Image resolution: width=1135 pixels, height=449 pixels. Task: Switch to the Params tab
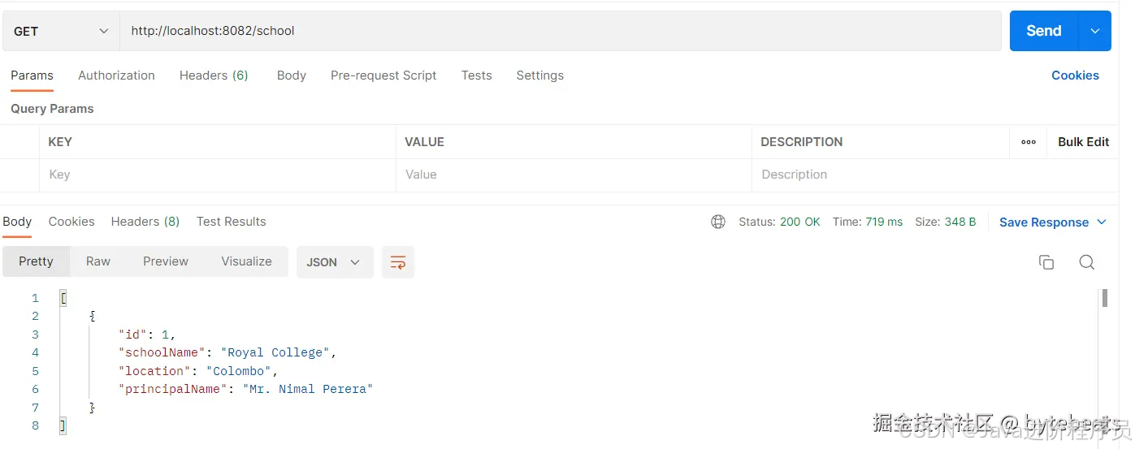click(32, 76)
